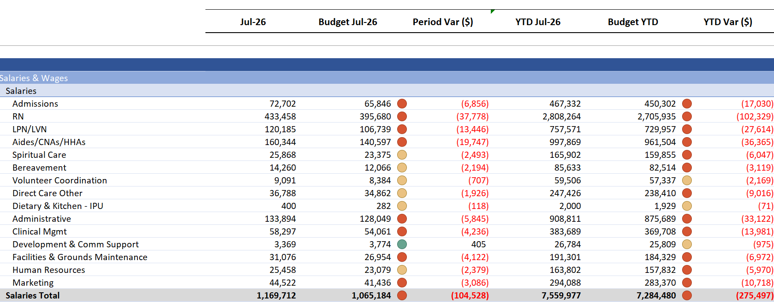Image resolution: width=774 pixels, height=302 pixels.
Task: Click yellow YTD indicator for Volunteer Coordination
Action: click(x=687, y=180)
